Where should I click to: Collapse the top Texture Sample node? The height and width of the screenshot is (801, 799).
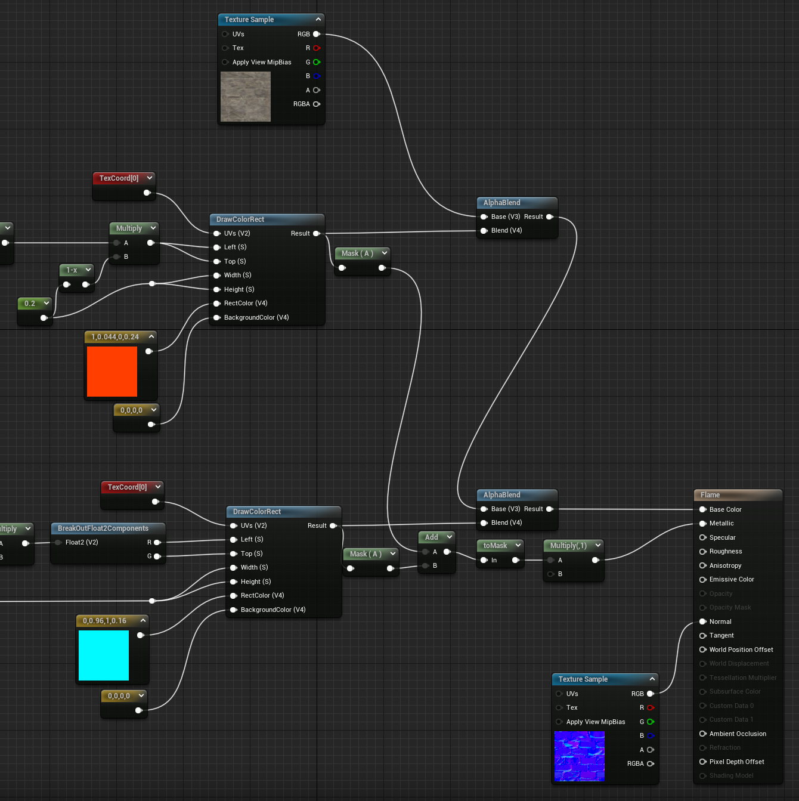click(x=318, y=19)
